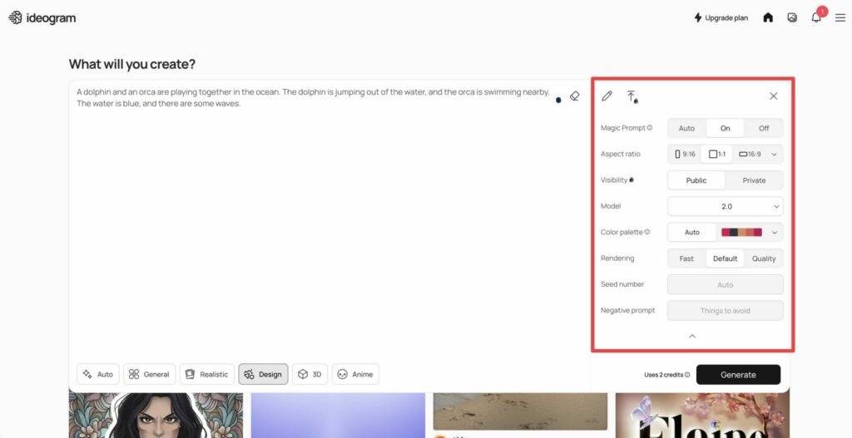The height and width of the screenshot is (438, 852).
Task: Expand the color palette chevron
Action: click(775, 232)
